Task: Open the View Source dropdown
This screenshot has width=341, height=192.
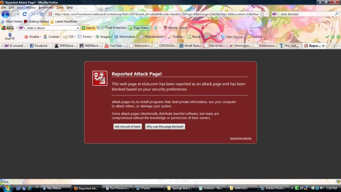Action: pos(233,37)
